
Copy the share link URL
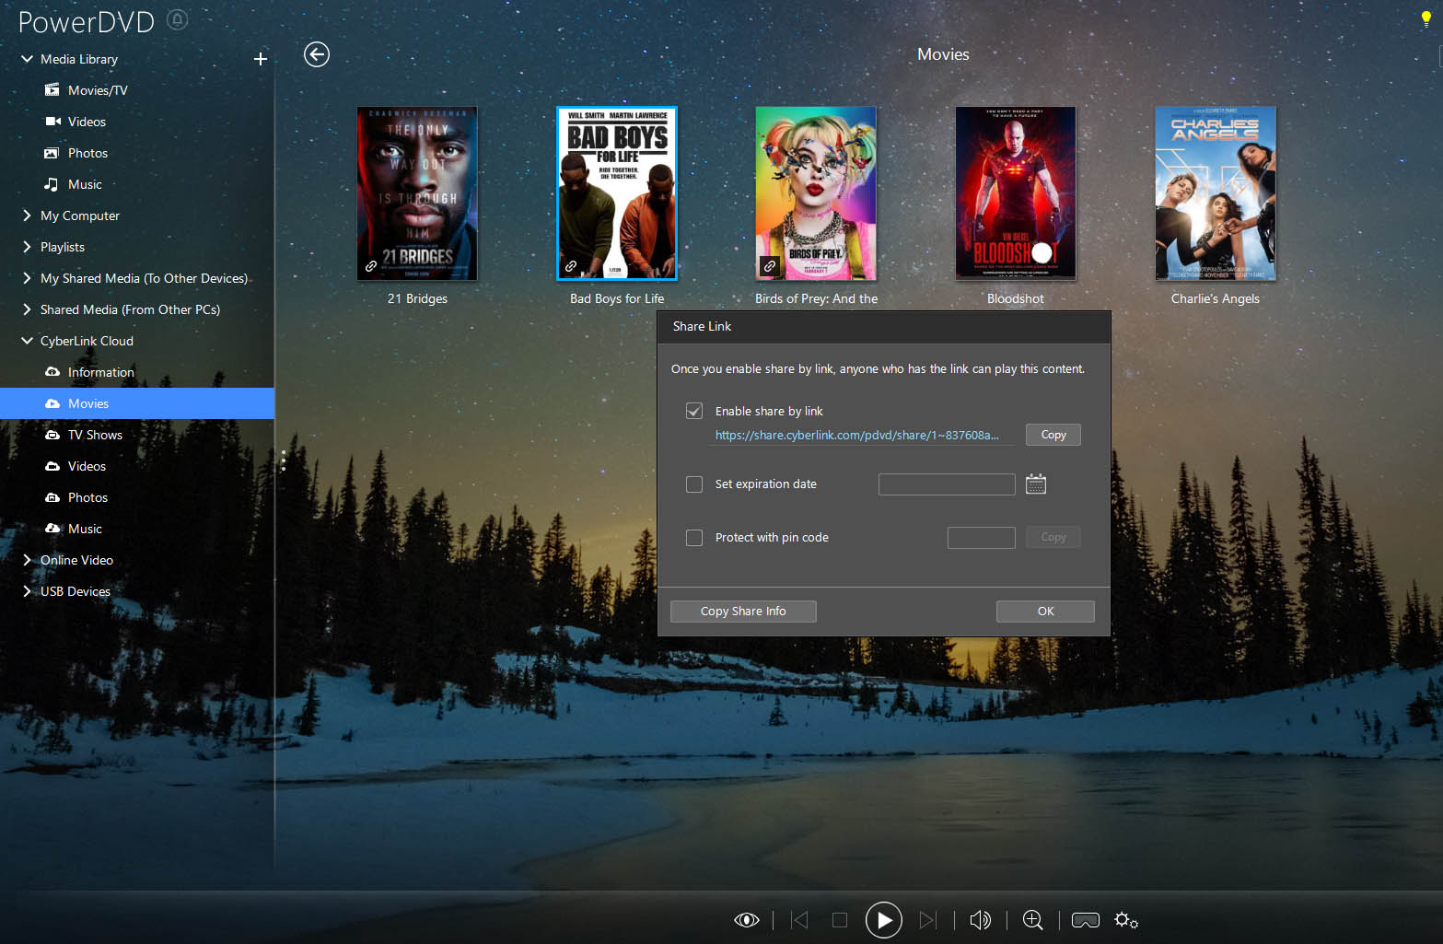point(1053,434)
